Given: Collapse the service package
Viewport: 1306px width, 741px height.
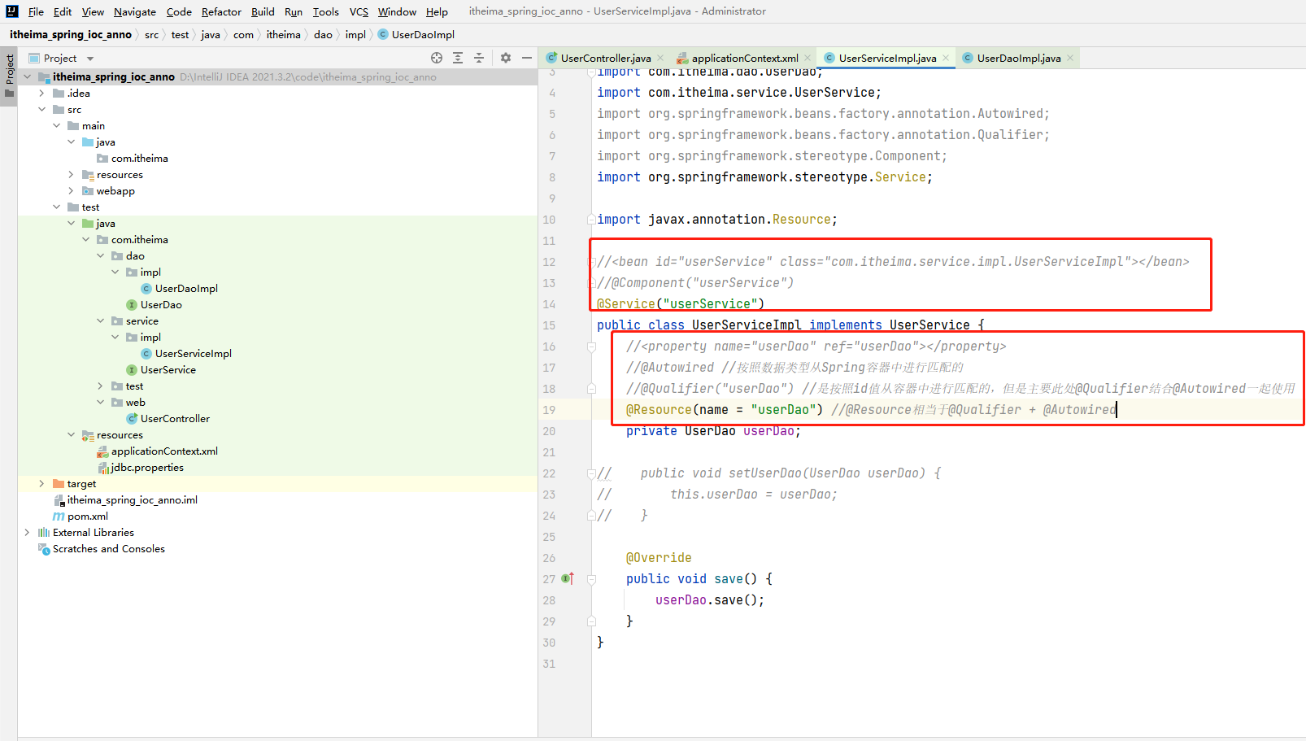Looking at the screenshot, I should point(100,320).
